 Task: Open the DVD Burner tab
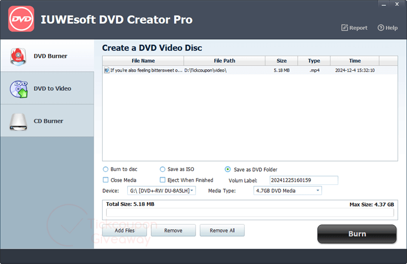pyautogui.click(x=47, y=56)
